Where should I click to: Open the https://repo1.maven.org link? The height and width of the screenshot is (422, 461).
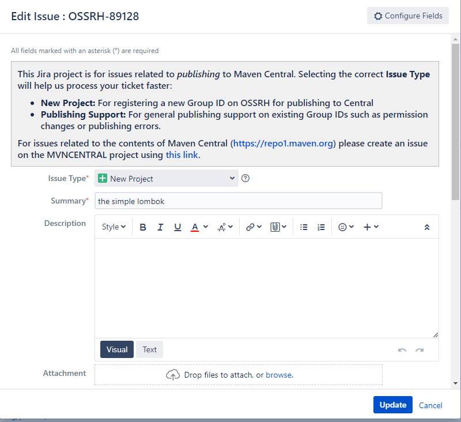click(x=283, y=144)
